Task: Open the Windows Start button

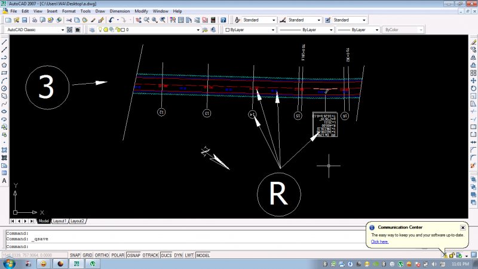Action: (9, 264)
